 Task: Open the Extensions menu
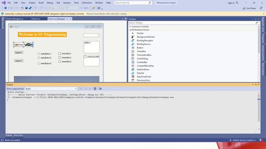(x=87, y=3)
